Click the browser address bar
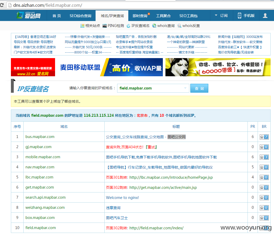274x235 pixels. tap(140, 5)
